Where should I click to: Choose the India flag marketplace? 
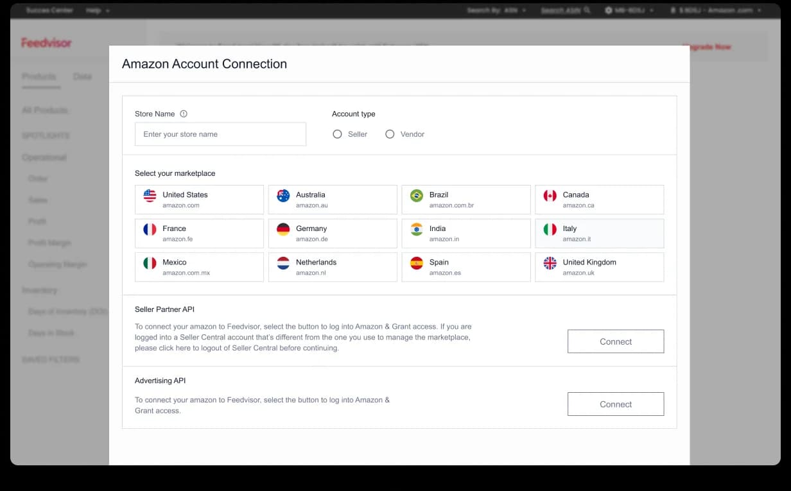click(466, 234)
